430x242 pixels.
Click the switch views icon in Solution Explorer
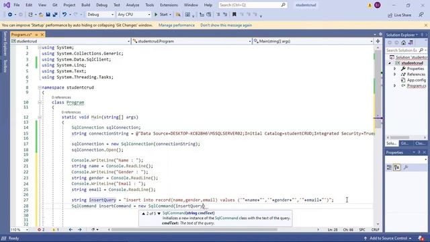coord(411,42)
